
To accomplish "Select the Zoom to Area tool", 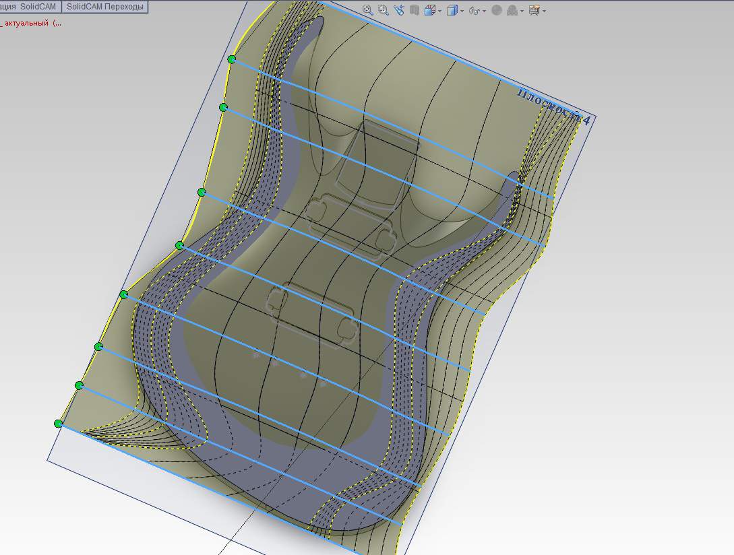I will pos(383,10).
